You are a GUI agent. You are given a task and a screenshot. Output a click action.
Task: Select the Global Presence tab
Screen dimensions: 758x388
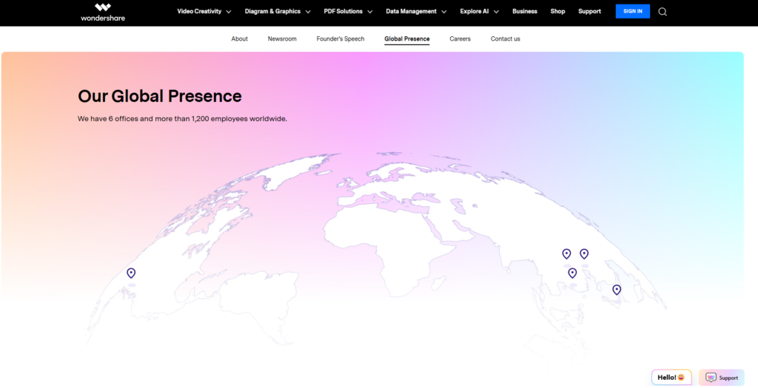407,38
